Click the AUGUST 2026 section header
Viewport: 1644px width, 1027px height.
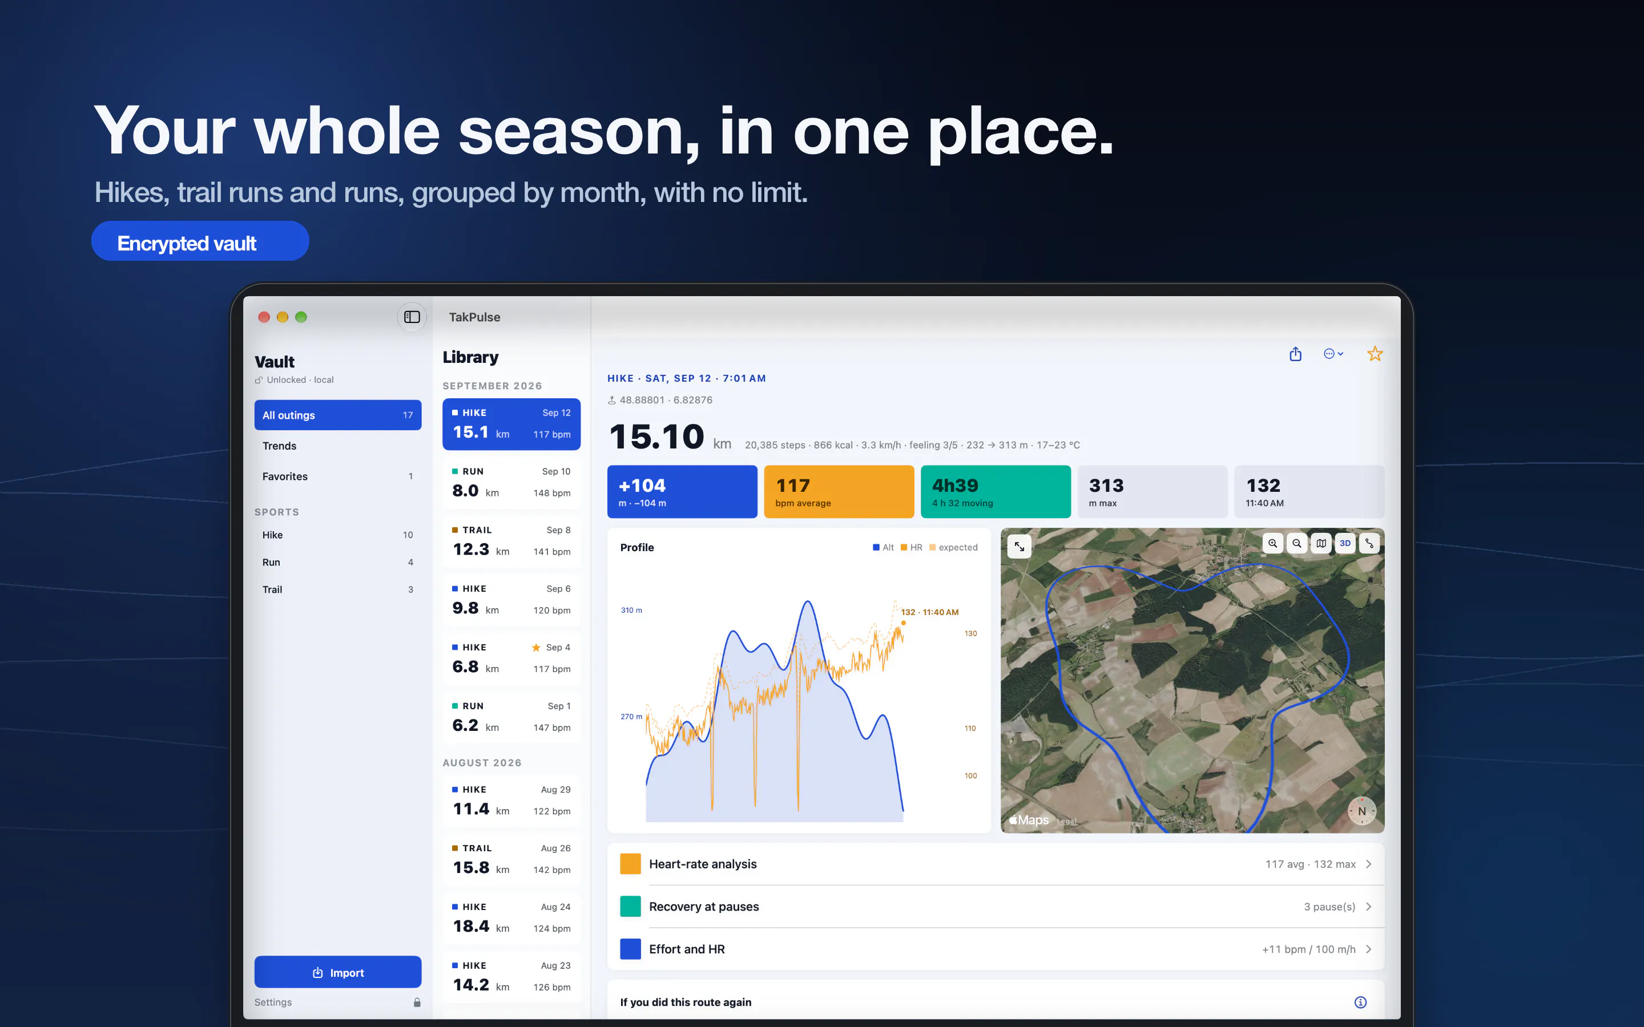click(x=482, y=763)
